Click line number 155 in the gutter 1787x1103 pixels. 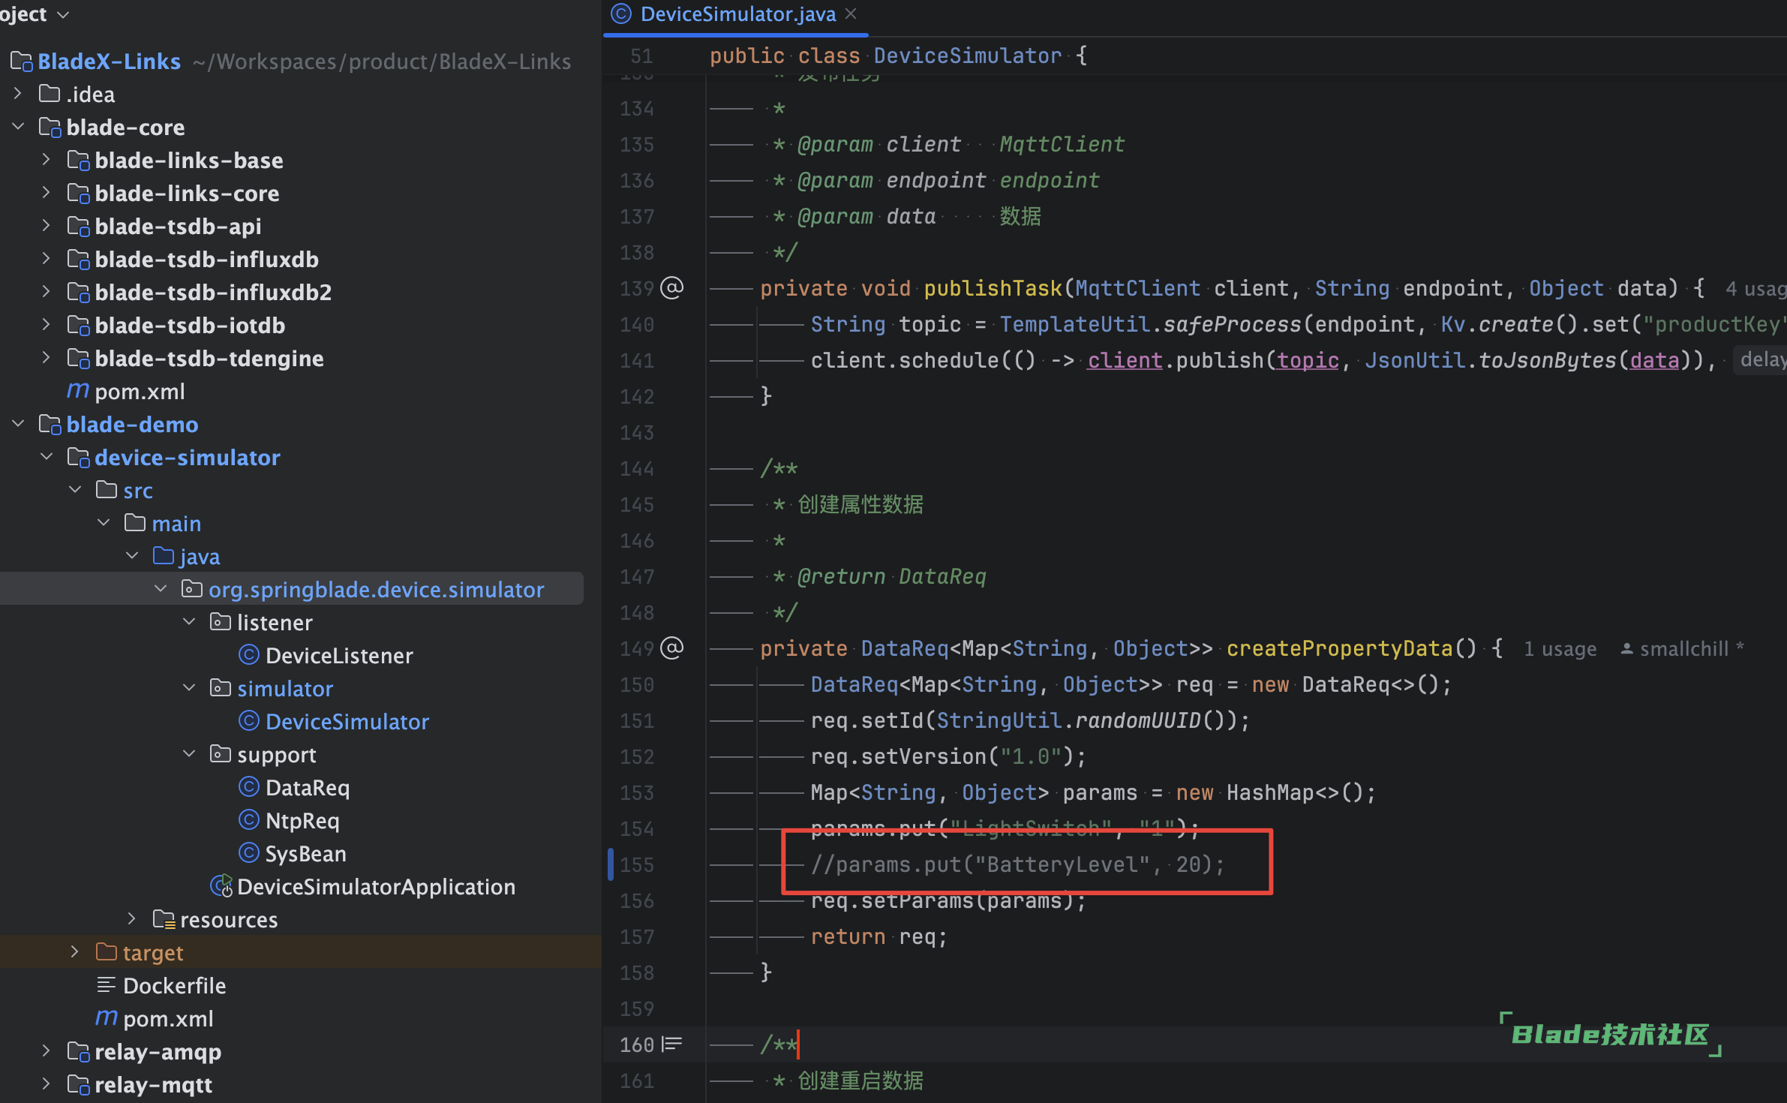637,865
